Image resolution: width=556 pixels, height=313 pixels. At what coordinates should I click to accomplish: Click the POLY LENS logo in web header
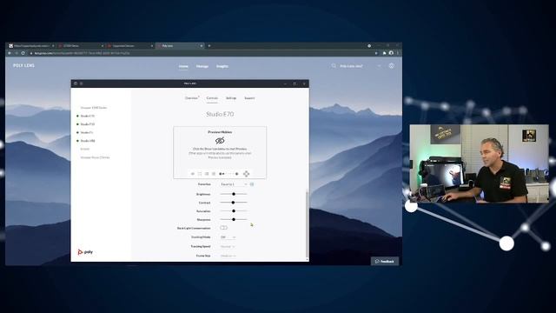coord(23,66)
